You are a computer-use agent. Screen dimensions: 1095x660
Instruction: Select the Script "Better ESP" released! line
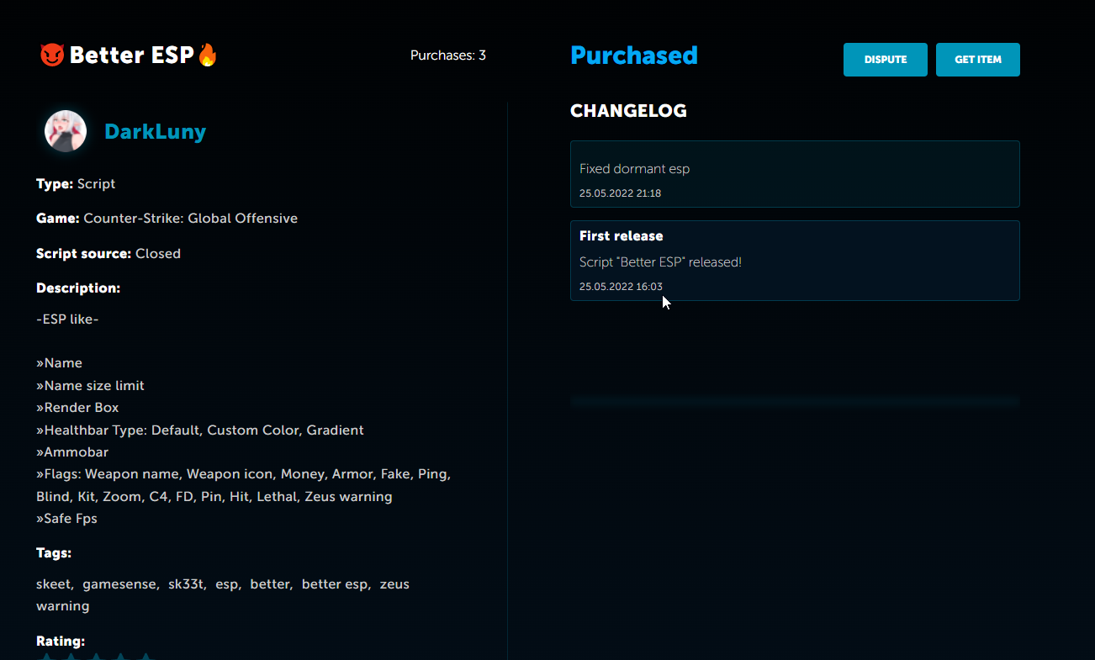[x=660, y=262]
